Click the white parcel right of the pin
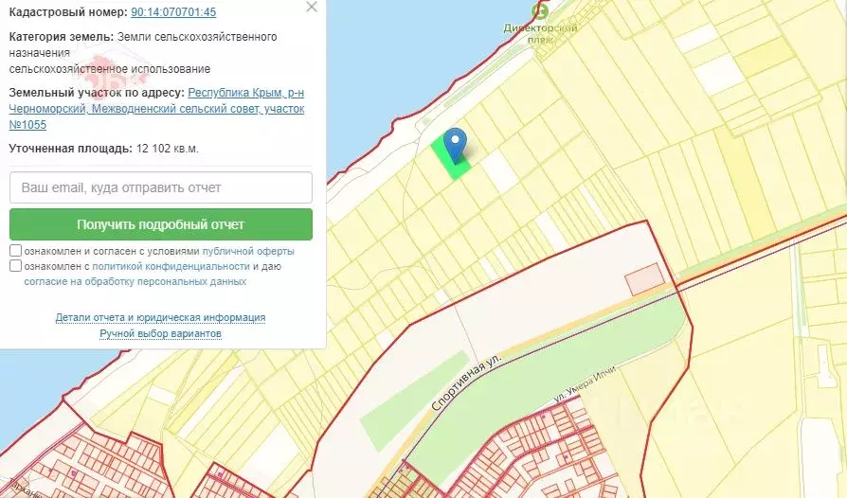The width and height of the screenshot is (847, 498). 498,169
